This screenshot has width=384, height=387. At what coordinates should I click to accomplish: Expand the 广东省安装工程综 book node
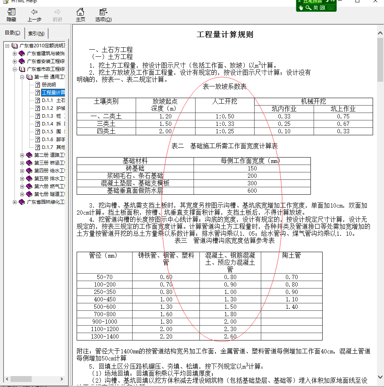[14, 61]
